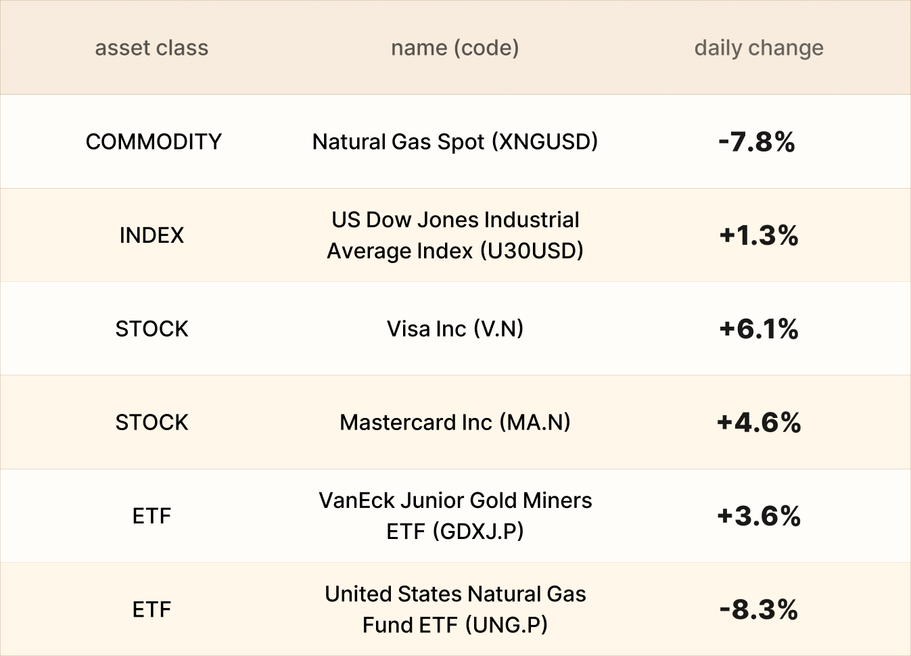This screenshot has height=656, width=911.
Task: Open VanEck Junior Gold Miners ETF name
Action: (454, 515)
